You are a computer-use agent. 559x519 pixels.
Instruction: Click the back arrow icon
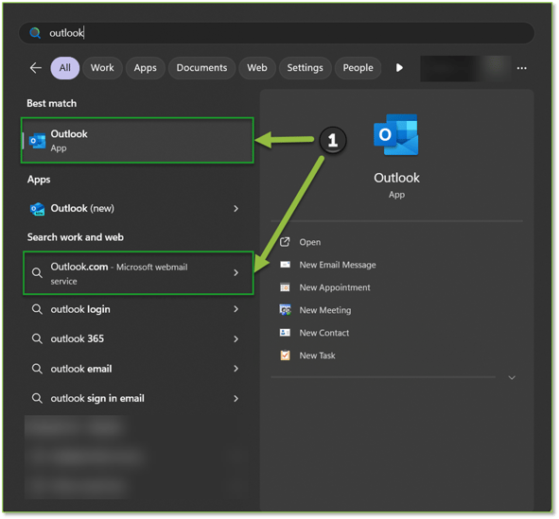36,68
